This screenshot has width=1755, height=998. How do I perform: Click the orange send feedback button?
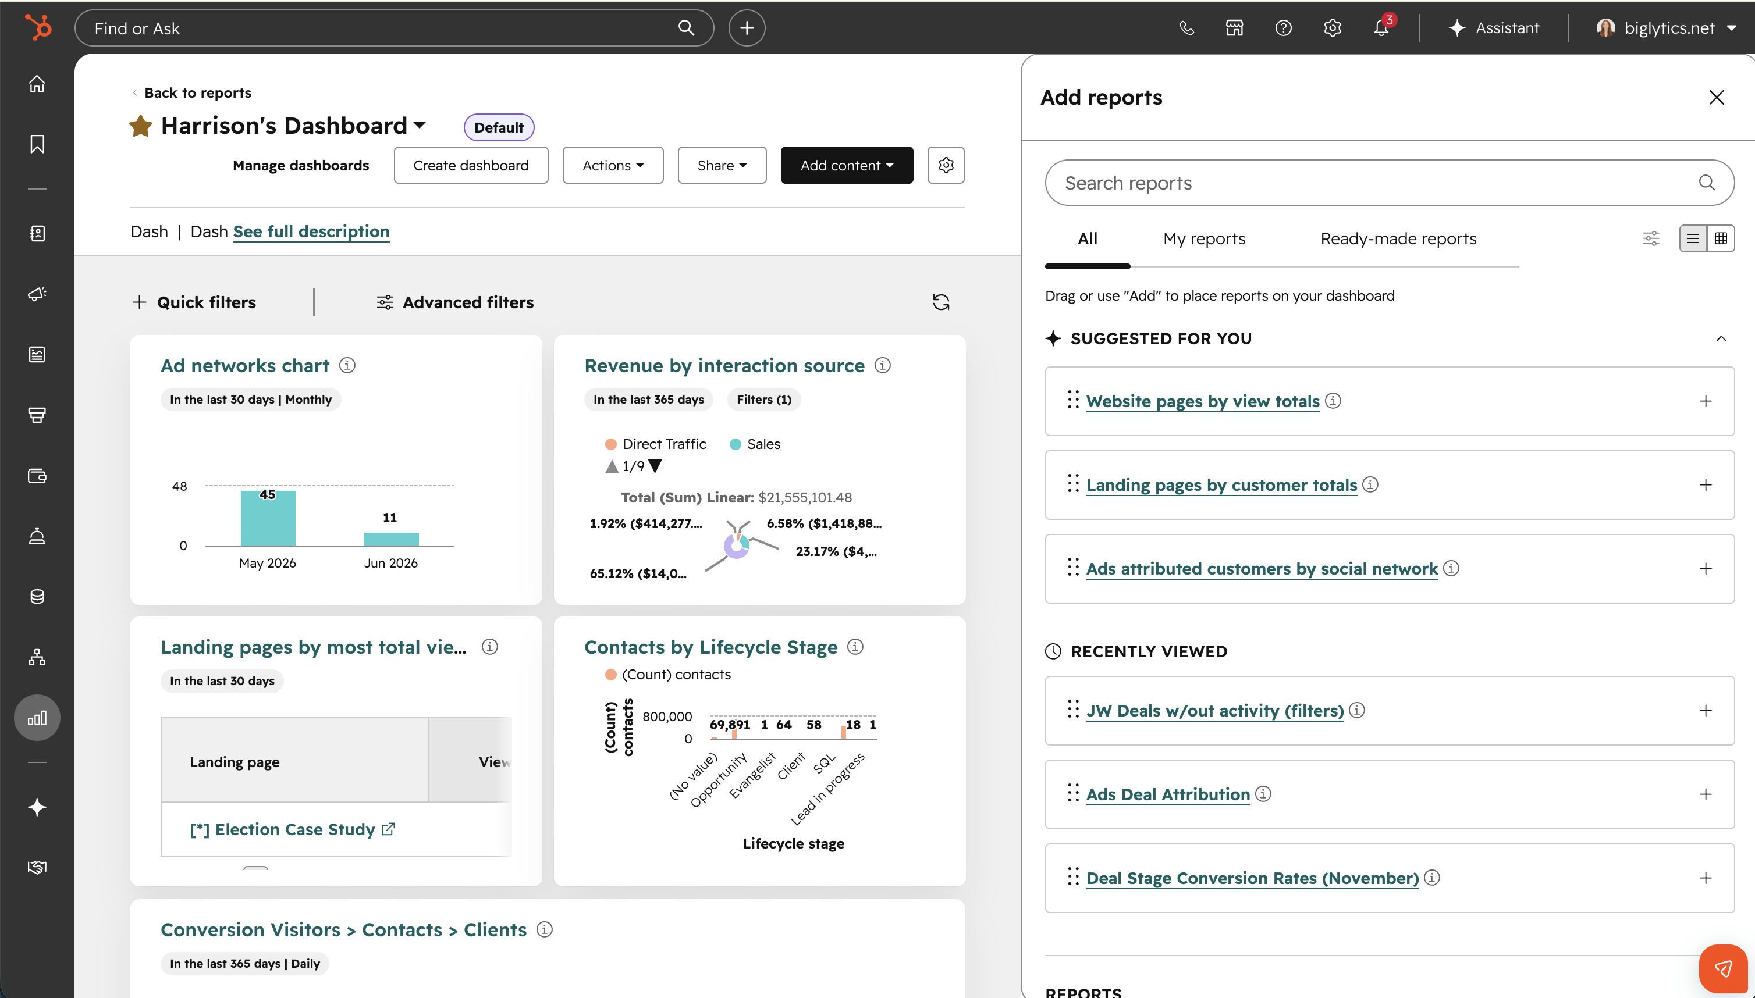(x=1723, y=968)
